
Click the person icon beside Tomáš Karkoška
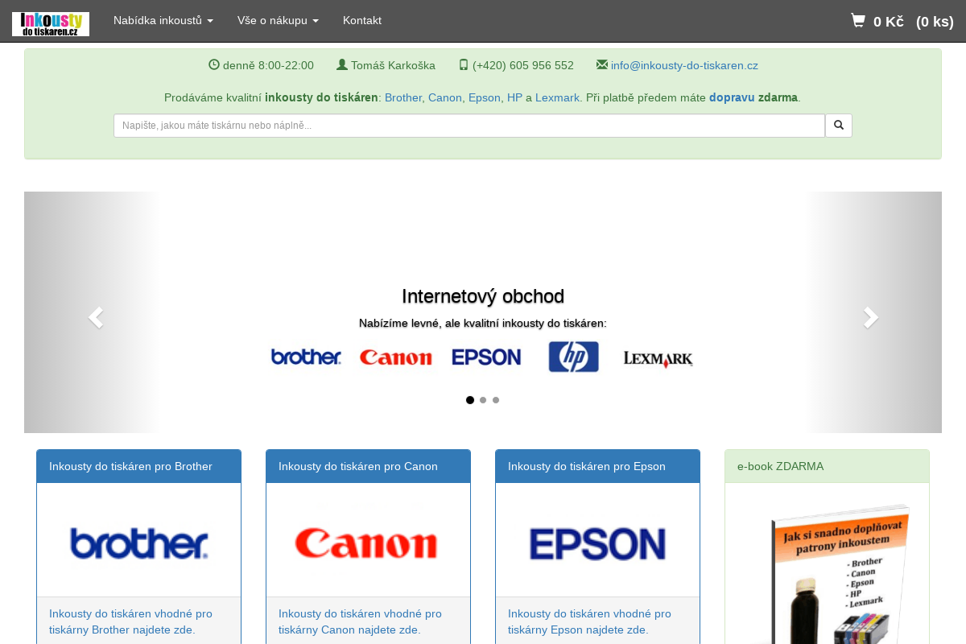(342, 65)
